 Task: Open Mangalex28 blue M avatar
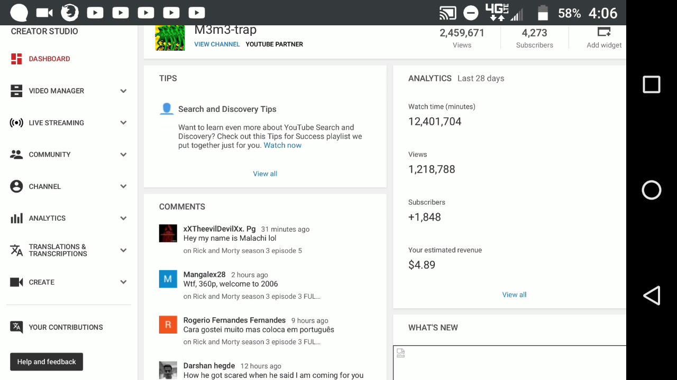[168, 279]
